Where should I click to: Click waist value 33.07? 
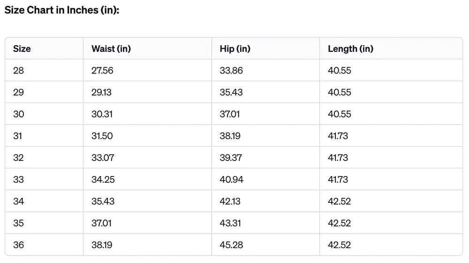(103, 158)
